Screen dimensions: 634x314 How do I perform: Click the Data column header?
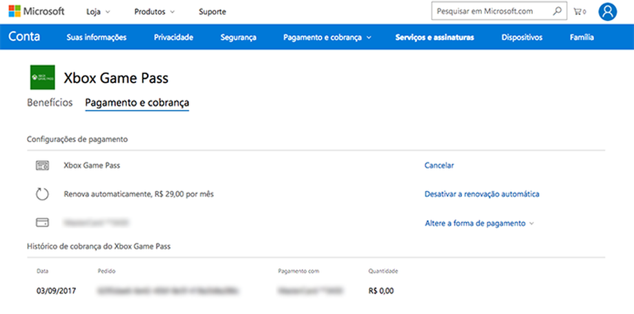(x=42, y=272)
